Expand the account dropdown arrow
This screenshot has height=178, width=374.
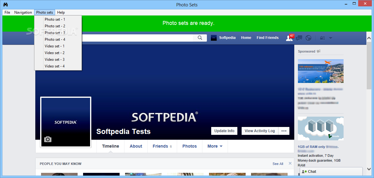(330, 38)
